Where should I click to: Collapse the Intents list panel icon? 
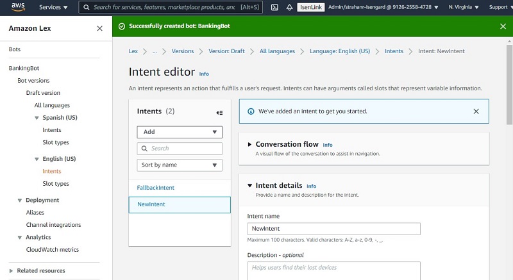219,112
